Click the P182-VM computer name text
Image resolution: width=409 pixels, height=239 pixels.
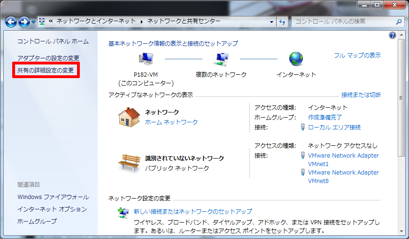pos(146,75)
